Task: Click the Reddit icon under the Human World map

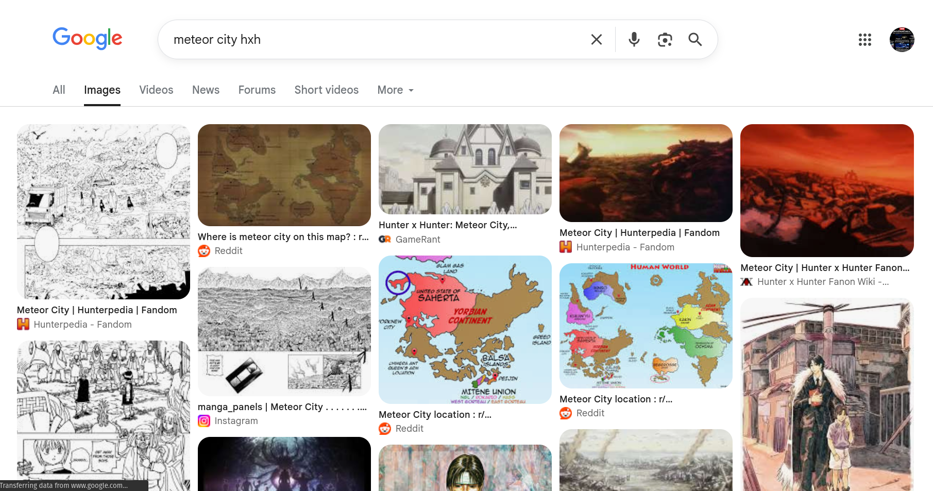Action: [x=566, y=413]
